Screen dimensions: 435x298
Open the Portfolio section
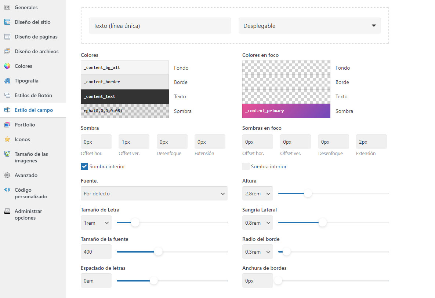[x=33, y=125]
